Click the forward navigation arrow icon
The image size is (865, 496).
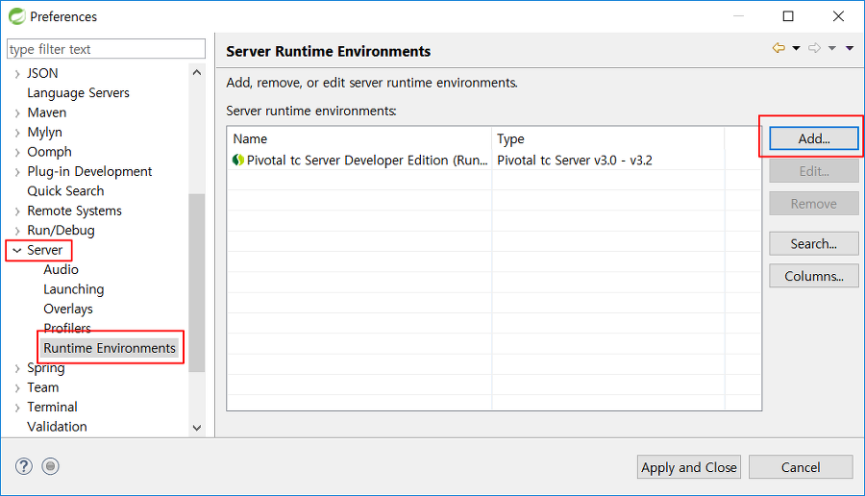tap(814, 48)
